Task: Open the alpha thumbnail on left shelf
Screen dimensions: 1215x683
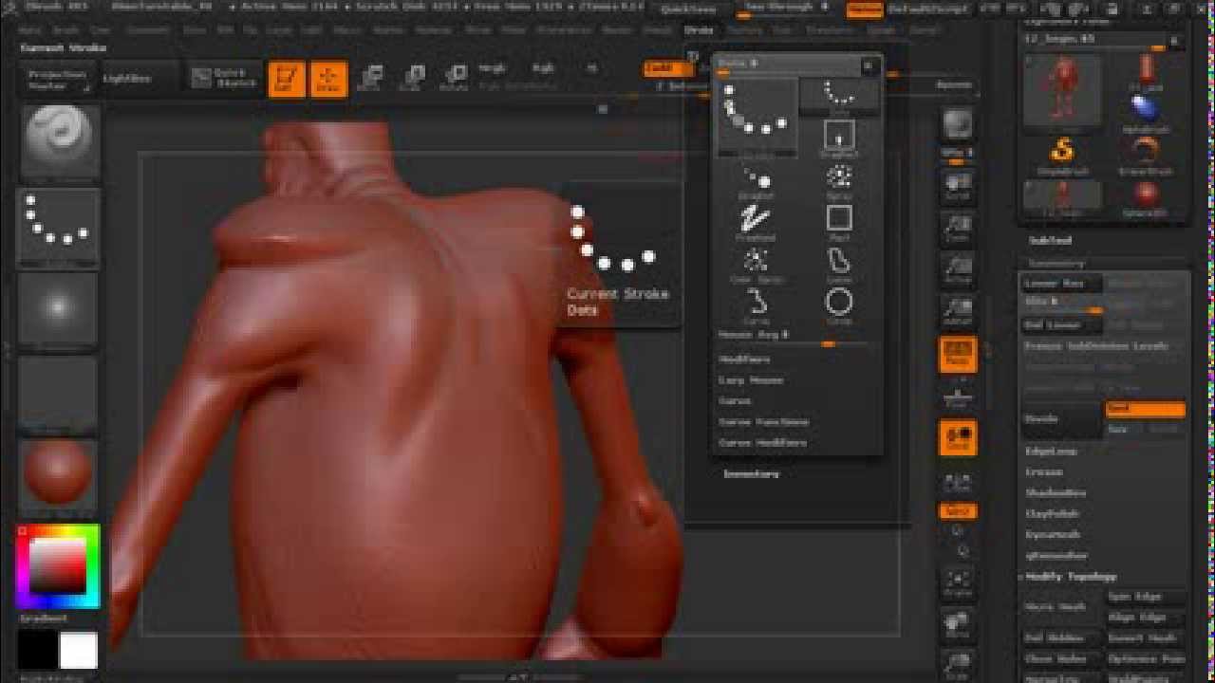Action: [58, 311]
